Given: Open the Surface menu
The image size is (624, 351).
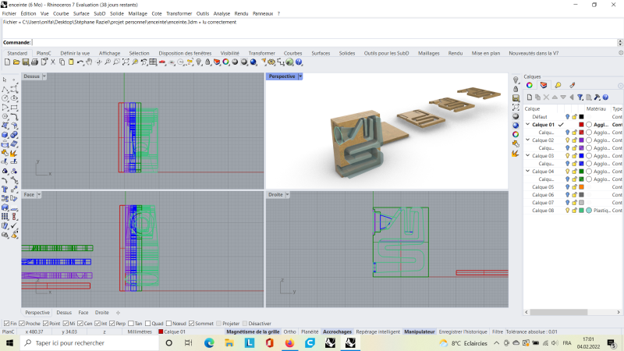Looking at the screenshot, I should coord(81,13).
